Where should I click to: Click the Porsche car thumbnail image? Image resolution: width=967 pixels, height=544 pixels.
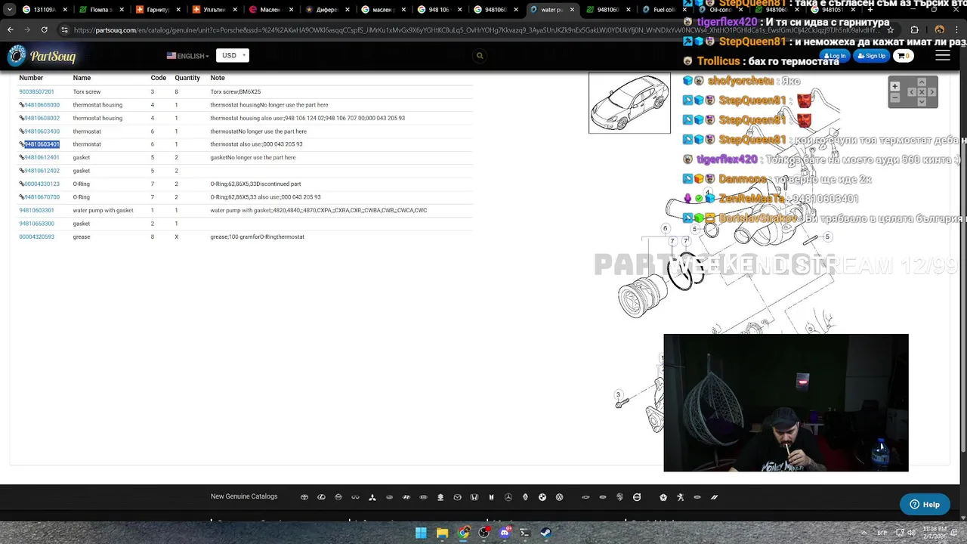[x=629, y=103]
